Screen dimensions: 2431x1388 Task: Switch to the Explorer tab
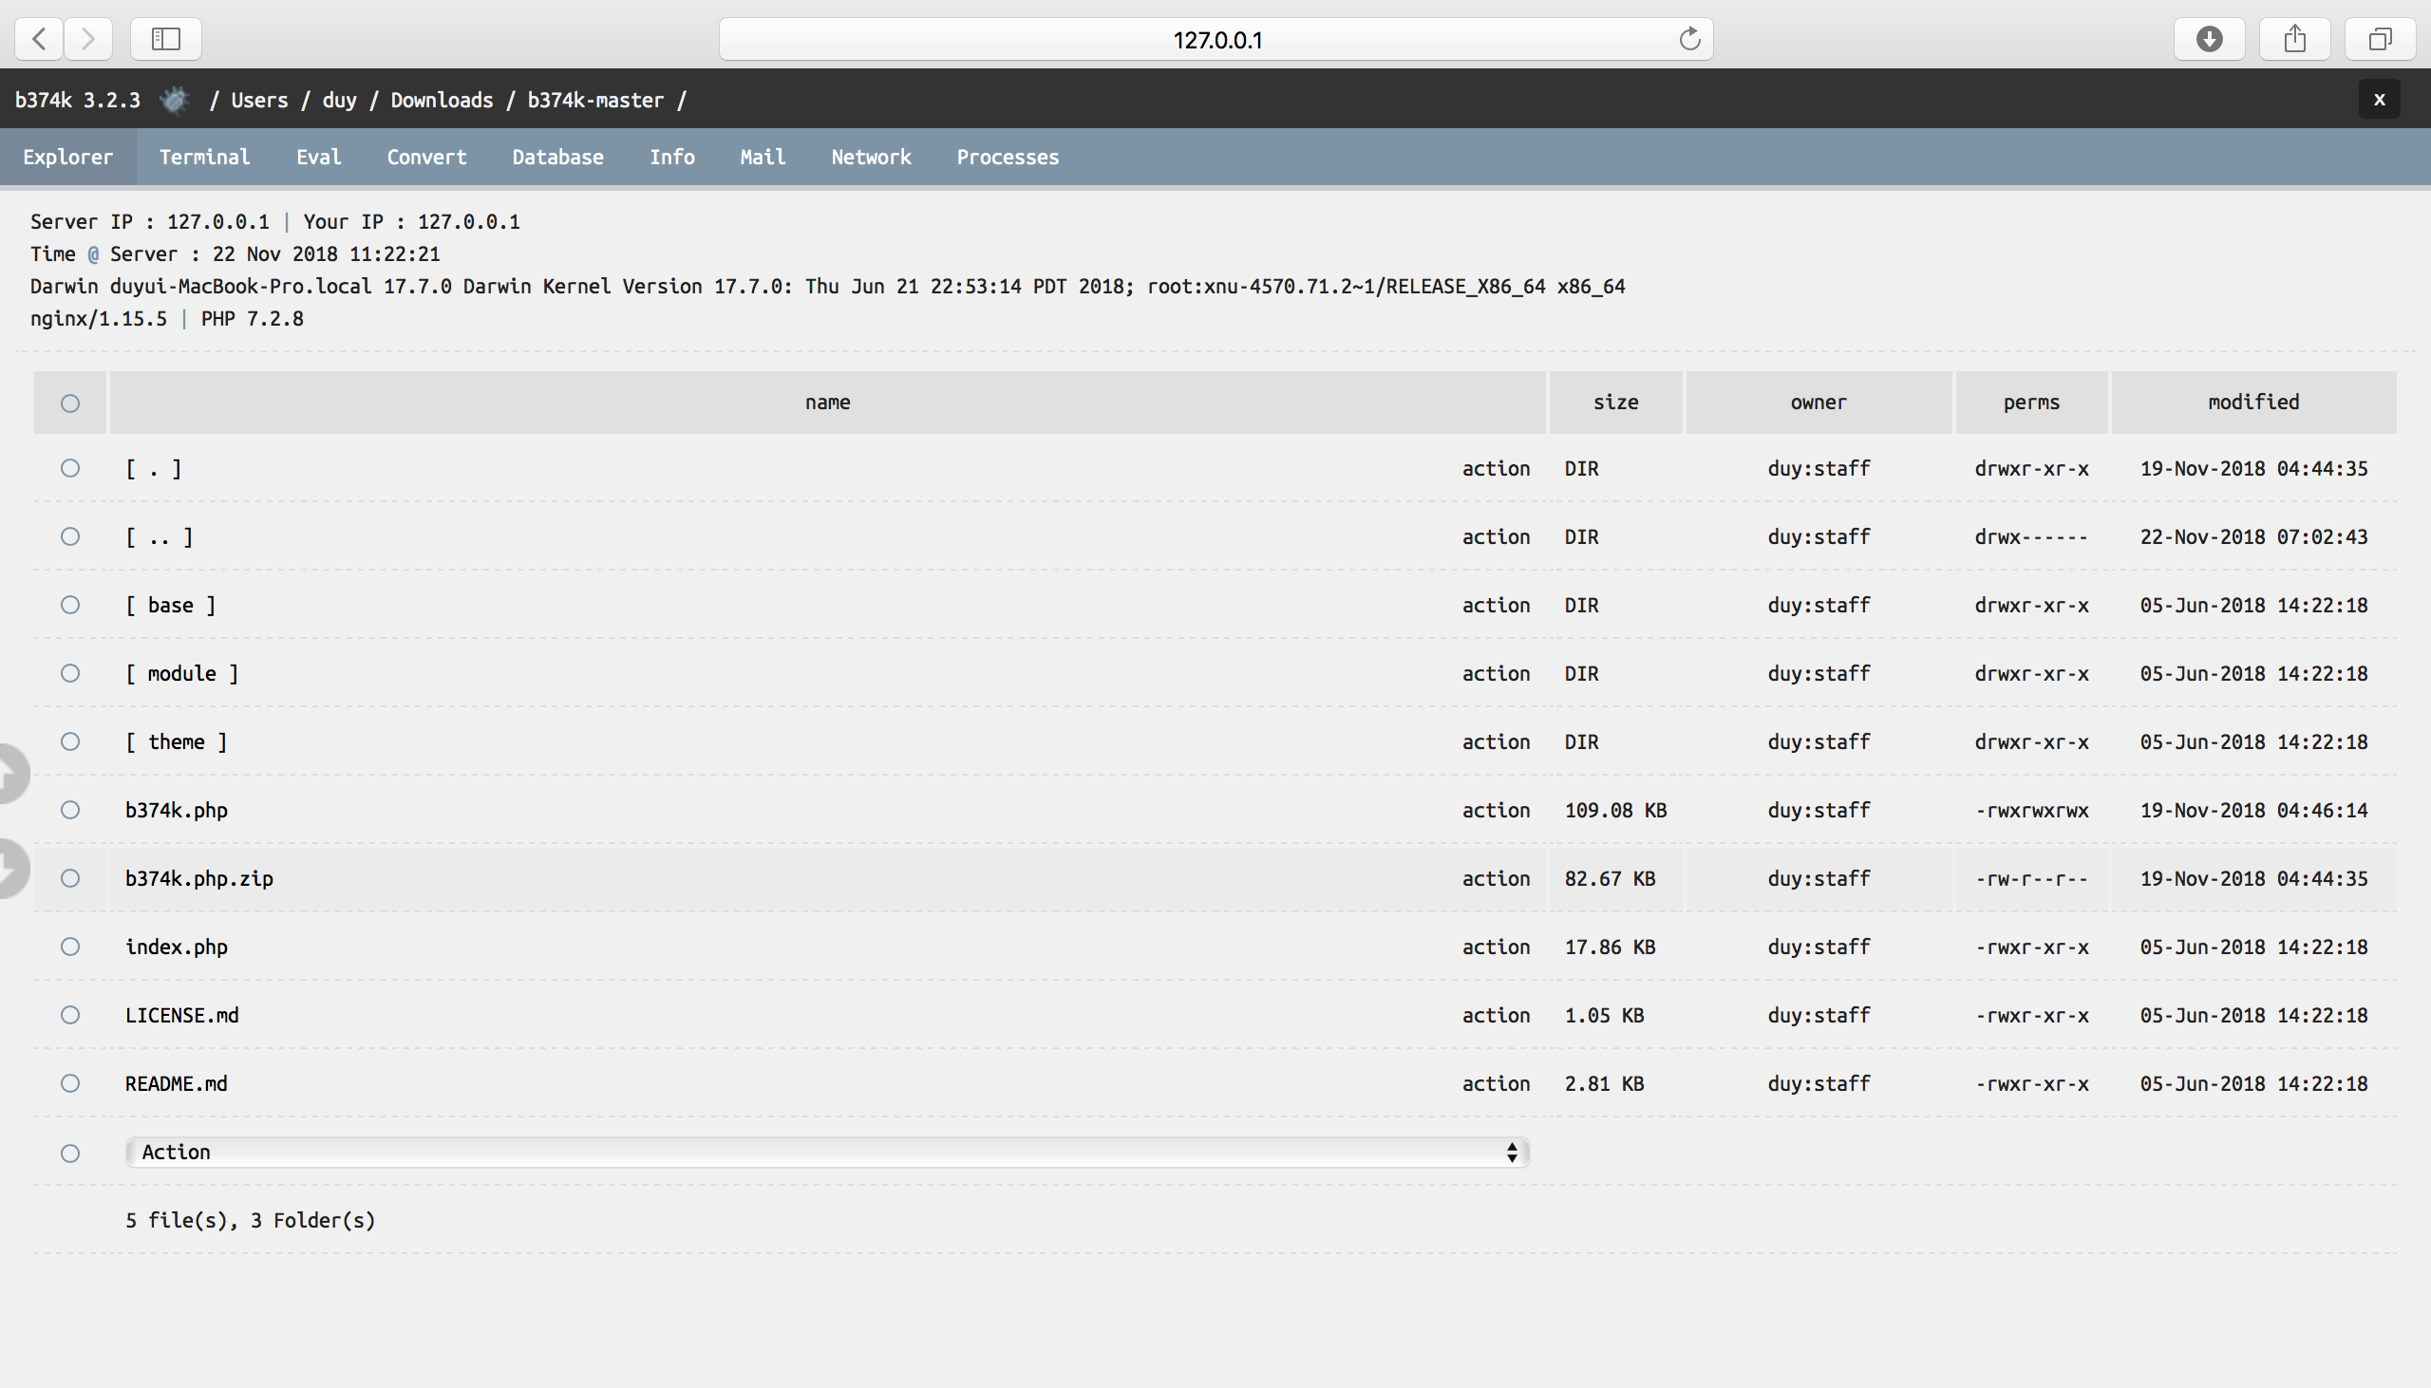click(67, 157)
